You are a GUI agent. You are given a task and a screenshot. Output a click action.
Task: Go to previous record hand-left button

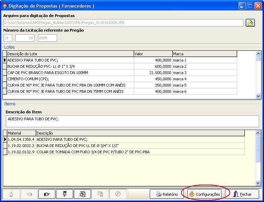(x=29, y=194)
